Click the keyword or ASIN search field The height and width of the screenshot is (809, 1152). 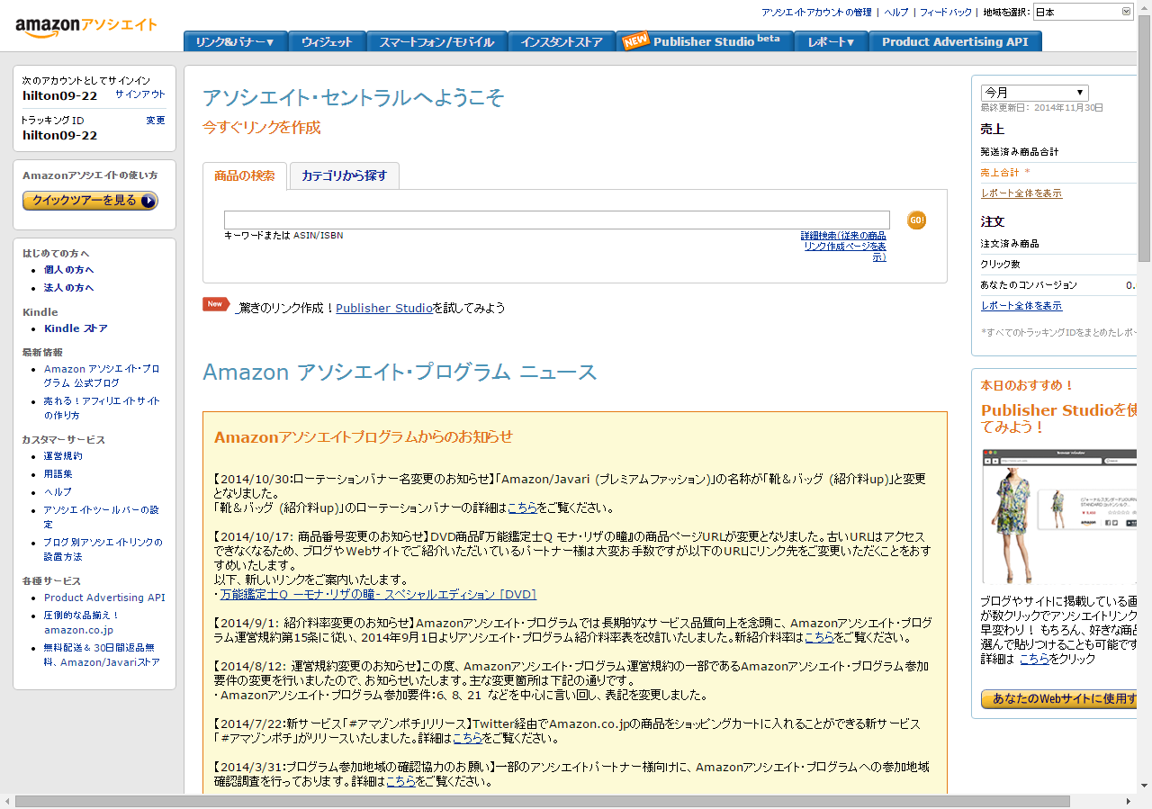click(557, 220)
